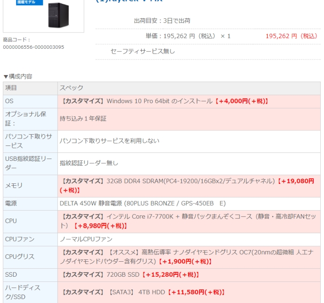Click パソコン下取りサービスを利用しない cell
The image size is (324, 303).
[x=109, y=141]
